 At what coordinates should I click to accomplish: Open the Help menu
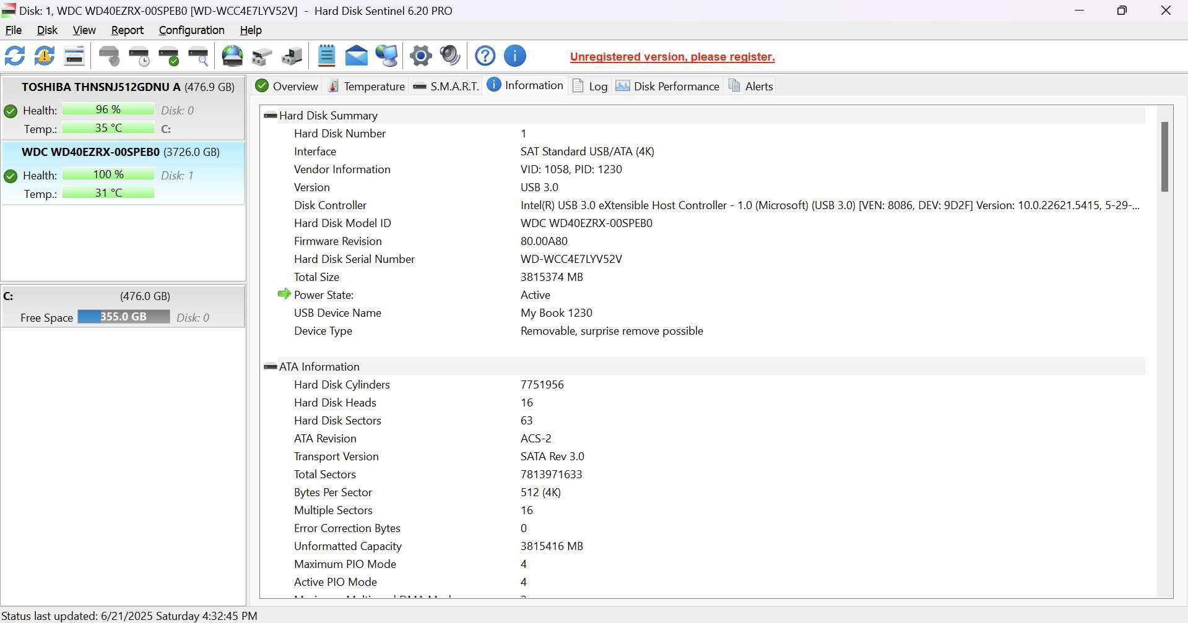pyautogui.click(x=251, y=30)
